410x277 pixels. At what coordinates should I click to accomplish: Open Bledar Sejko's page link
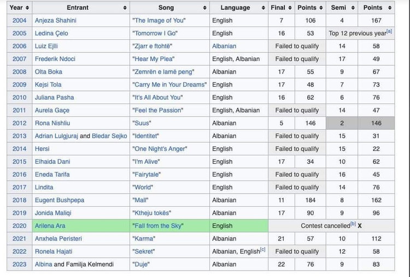[x=109, y=136]
